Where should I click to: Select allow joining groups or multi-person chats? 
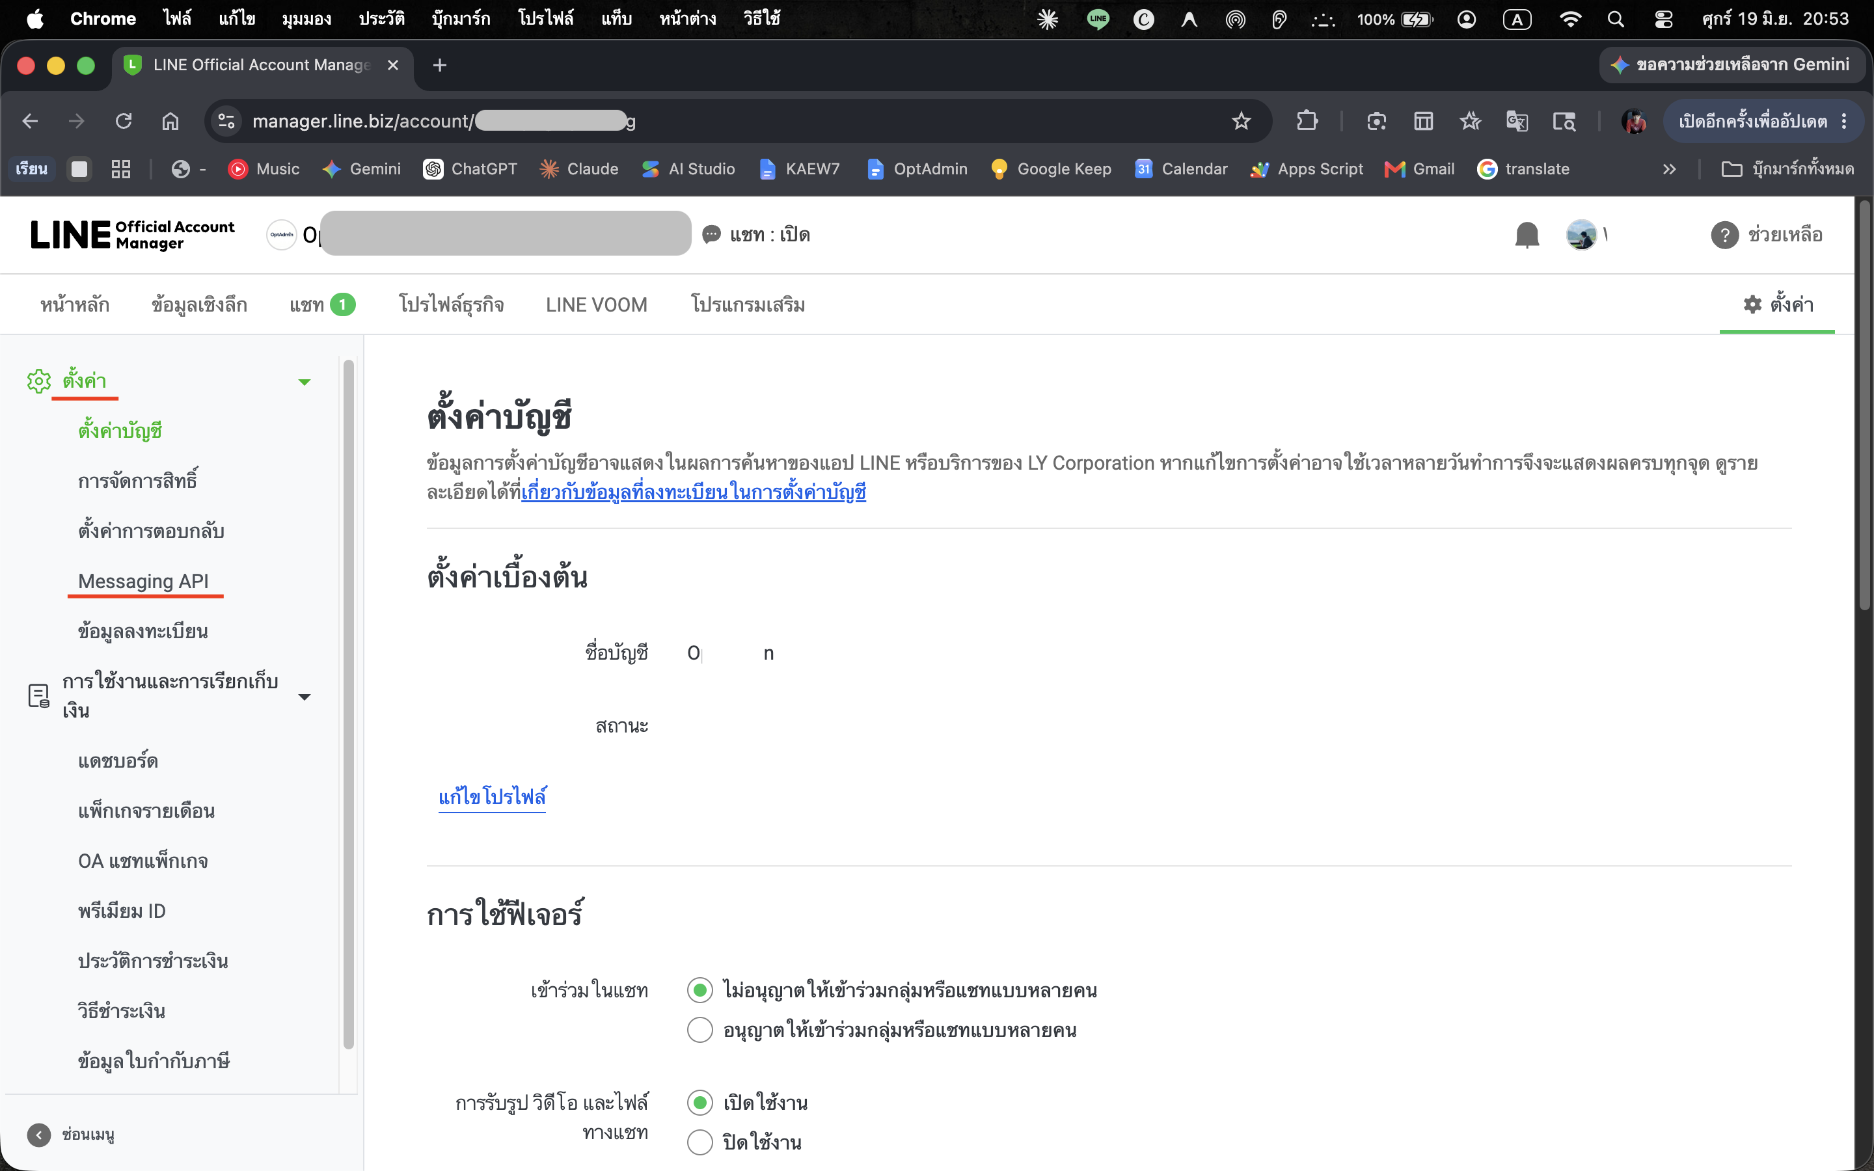(700, 1030)
